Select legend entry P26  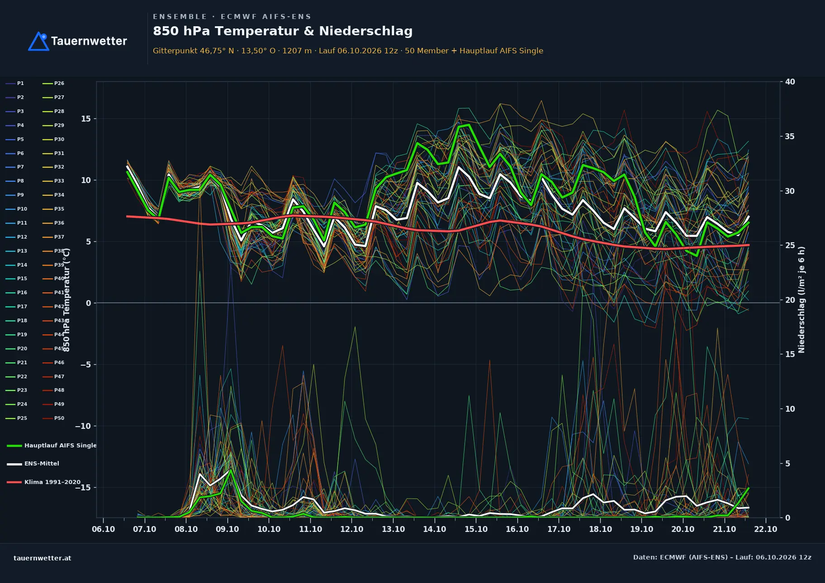coord(53,83)
